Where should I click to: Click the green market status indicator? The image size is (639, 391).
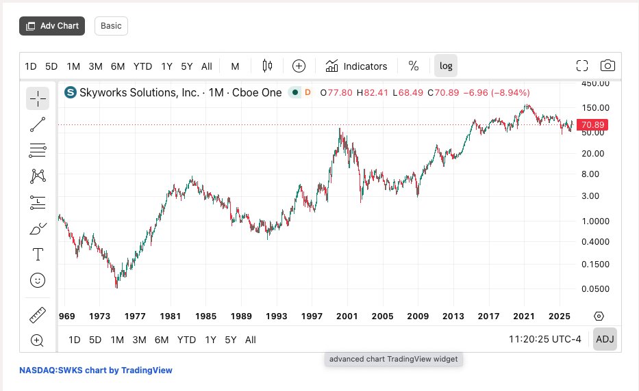[295, 92]
